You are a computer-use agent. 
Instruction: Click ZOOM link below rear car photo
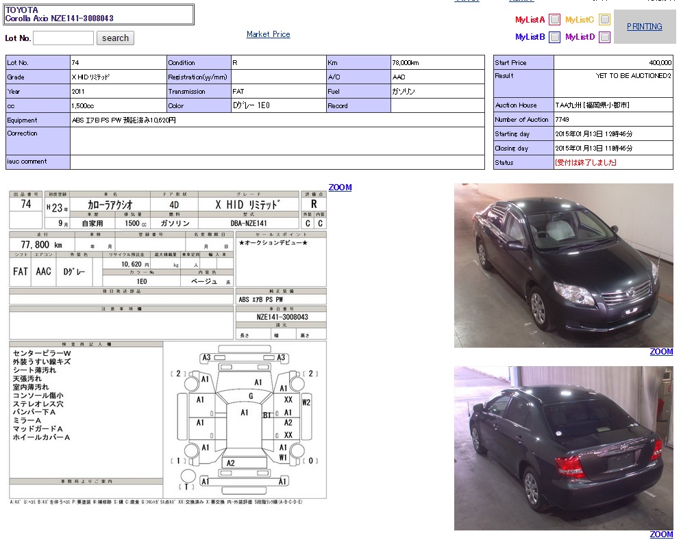click(661, 535)
